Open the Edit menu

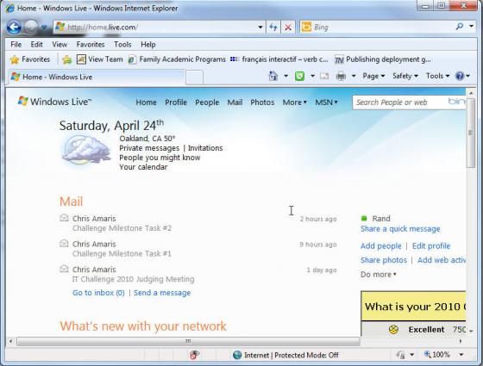point(36,45)
